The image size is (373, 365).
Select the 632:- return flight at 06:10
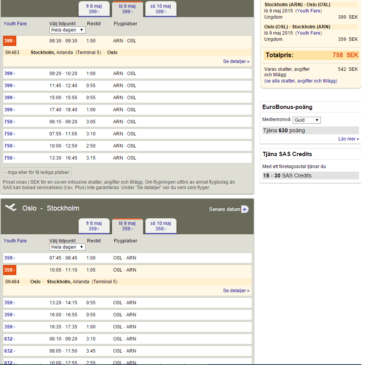coord(10,339)
